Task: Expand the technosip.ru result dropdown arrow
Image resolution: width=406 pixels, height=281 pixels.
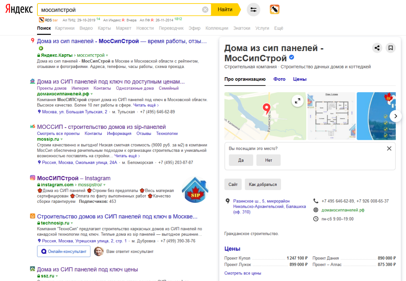Action: coord(72,223)
